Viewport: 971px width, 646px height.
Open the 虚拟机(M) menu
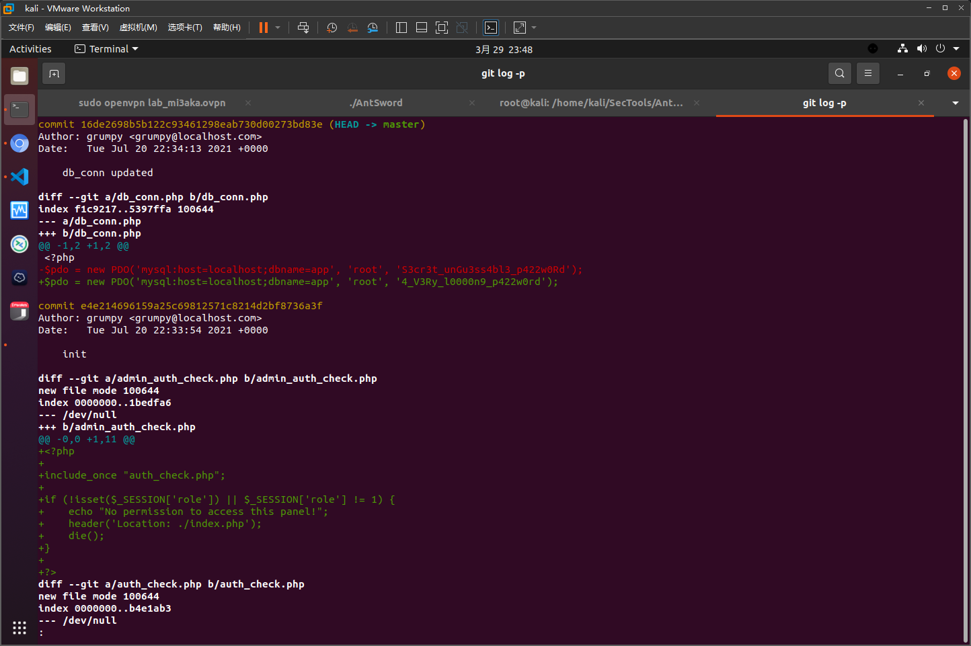pyautogui.click(x=138, y=28)
